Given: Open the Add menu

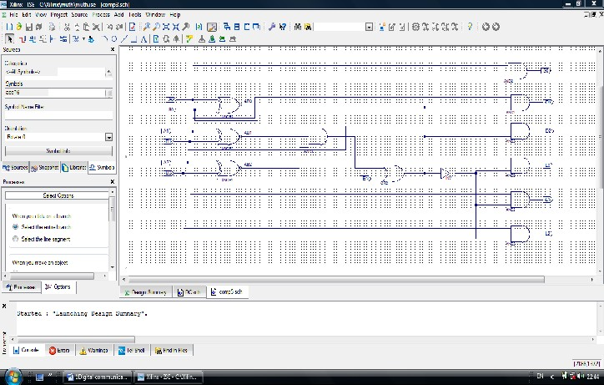Looking at the screenshot, I should tap(118, 15).
